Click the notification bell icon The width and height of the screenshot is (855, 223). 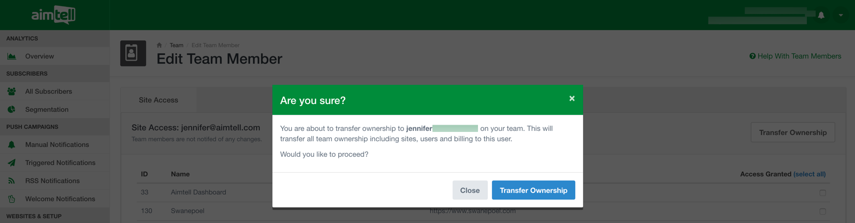click(x=821, y=15)
